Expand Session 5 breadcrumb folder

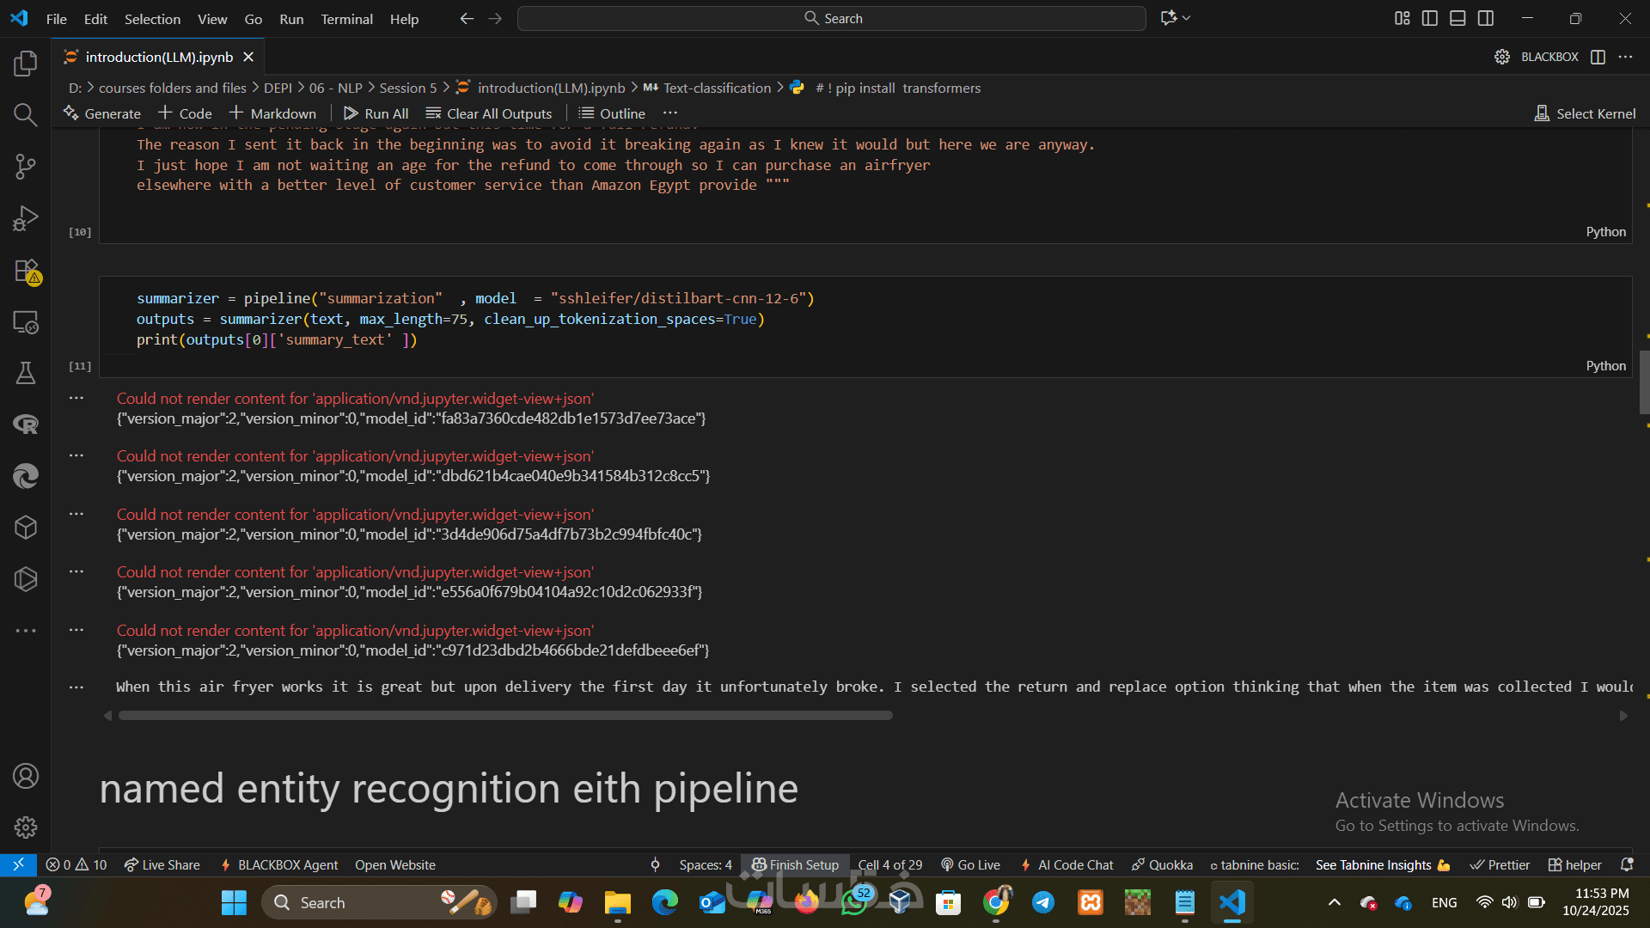(407, 88)
